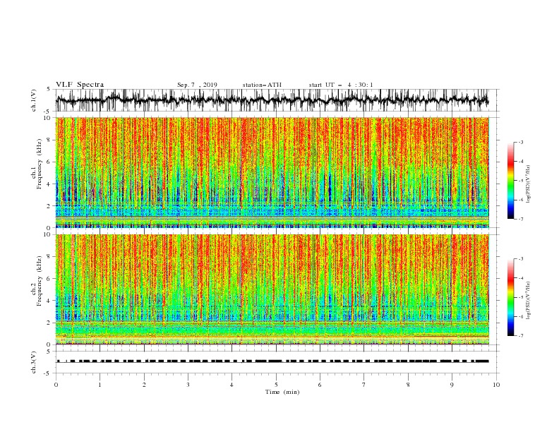Screen dimensions: 559x432
Task: Select the "ch.3(V)" axis label
Action: point(34,362)
